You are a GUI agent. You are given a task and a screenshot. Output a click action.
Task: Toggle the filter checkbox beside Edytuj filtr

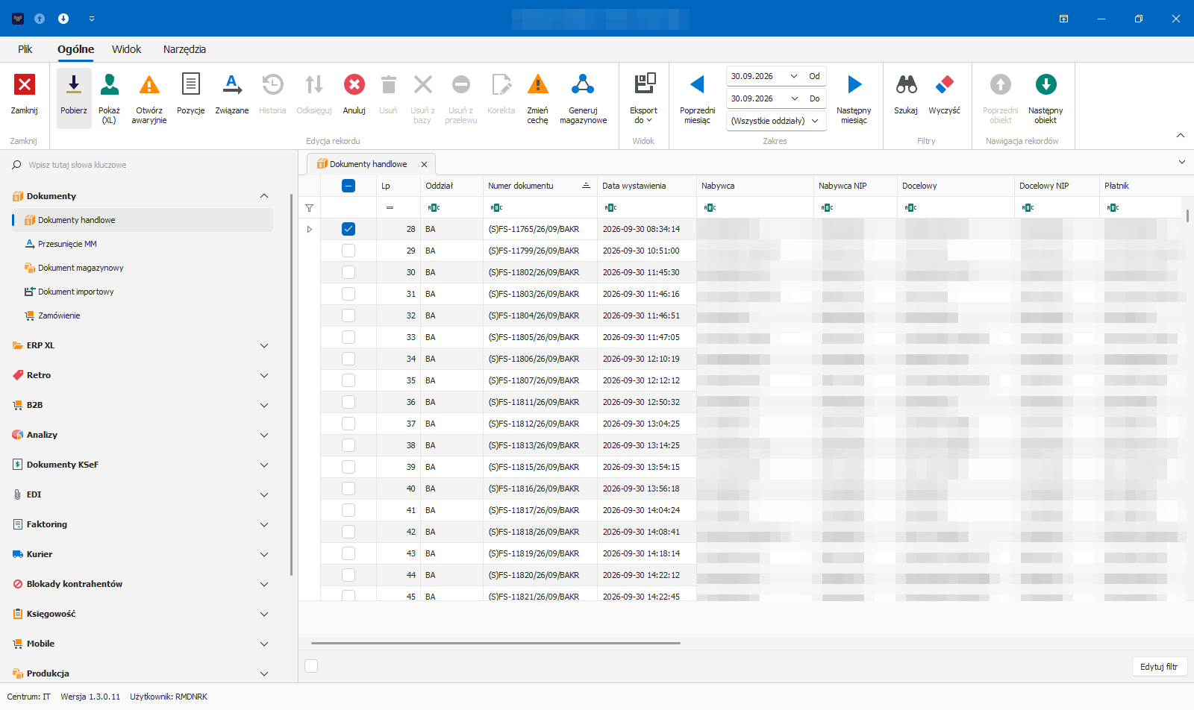click(x=312, y=666)
